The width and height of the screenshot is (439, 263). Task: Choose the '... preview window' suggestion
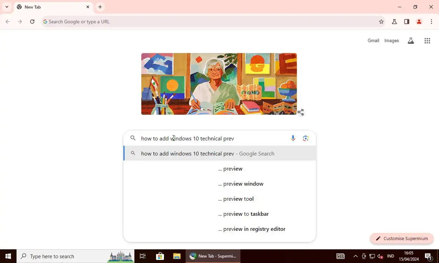[x=219, y=184]
